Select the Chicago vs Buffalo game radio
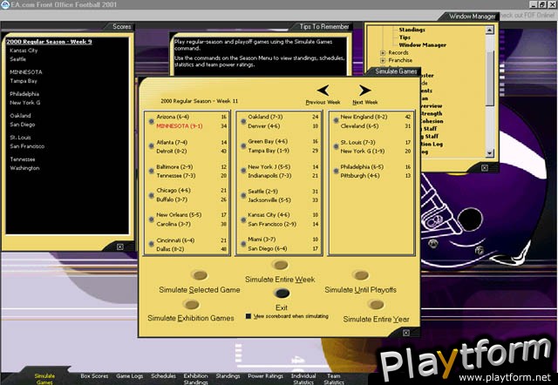This screenshot has width=558, height=385. point(151,195)
